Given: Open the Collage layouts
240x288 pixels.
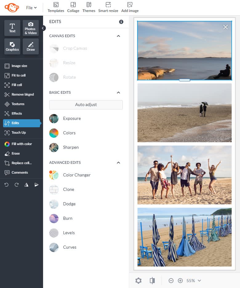Looking at the screenshot, I should (73, 7).
